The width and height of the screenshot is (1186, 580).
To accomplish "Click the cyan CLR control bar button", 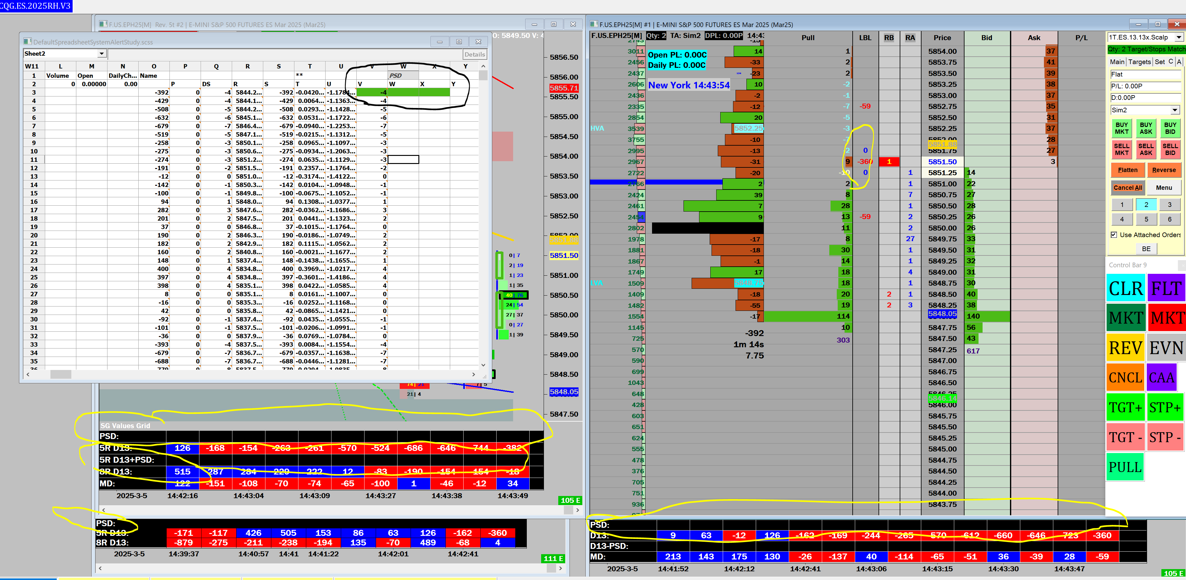I will 1125,288.
